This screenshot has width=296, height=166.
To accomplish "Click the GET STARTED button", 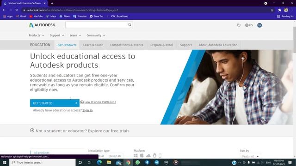I will coord(55,103).
